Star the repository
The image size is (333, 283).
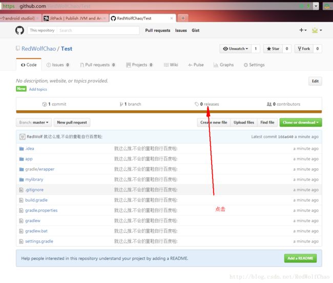(x=273, y=49)
